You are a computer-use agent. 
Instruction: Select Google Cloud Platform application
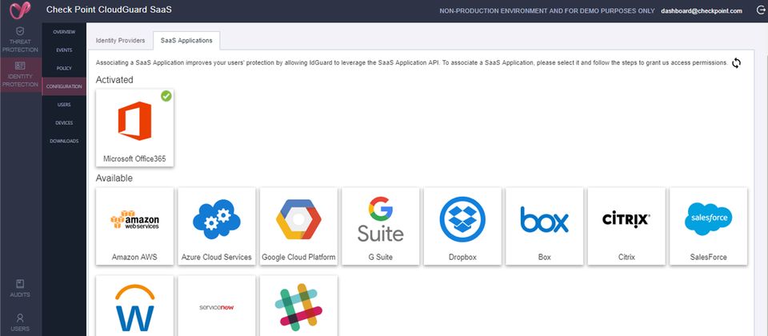298,226
